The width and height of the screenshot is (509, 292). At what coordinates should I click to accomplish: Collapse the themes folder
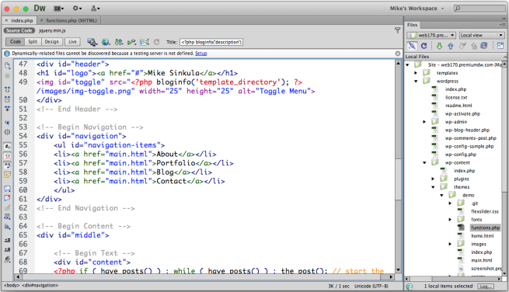433,187
